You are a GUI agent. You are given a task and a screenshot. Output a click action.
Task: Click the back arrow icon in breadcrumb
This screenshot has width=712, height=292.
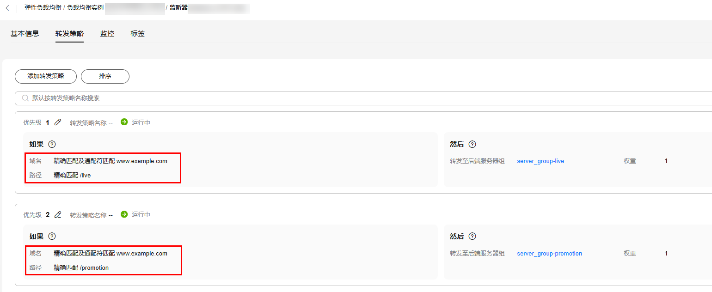click(x=7, y=8)
